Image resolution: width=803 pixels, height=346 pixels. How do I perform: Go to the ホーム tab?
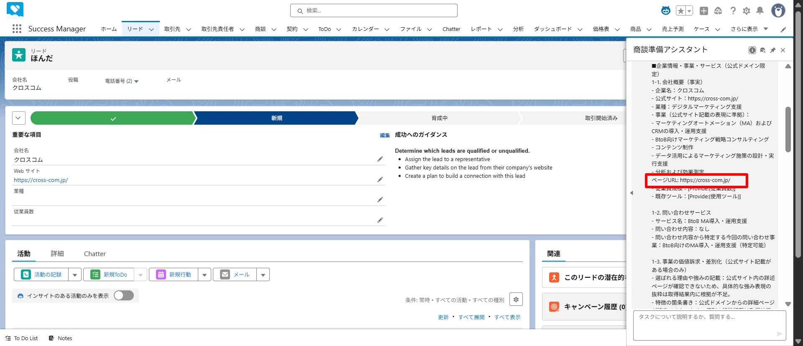109,29
